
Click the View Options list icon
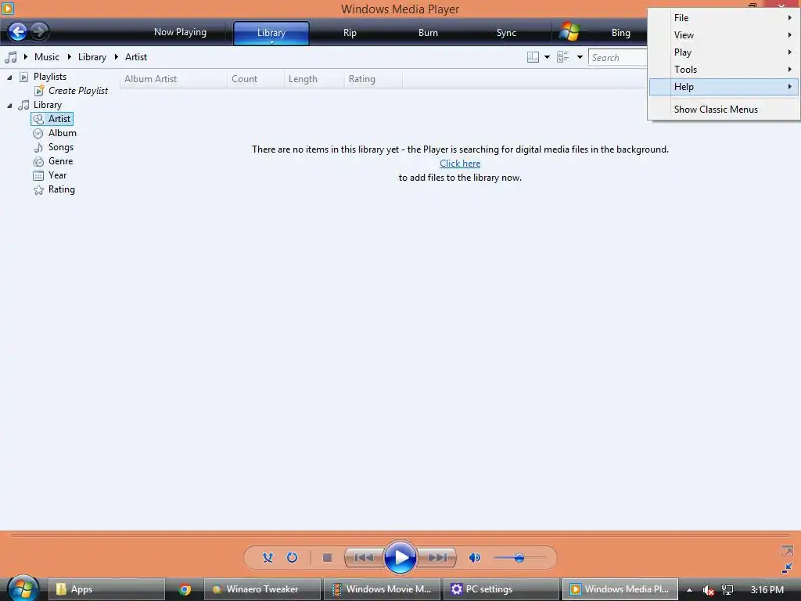point(563,57)
